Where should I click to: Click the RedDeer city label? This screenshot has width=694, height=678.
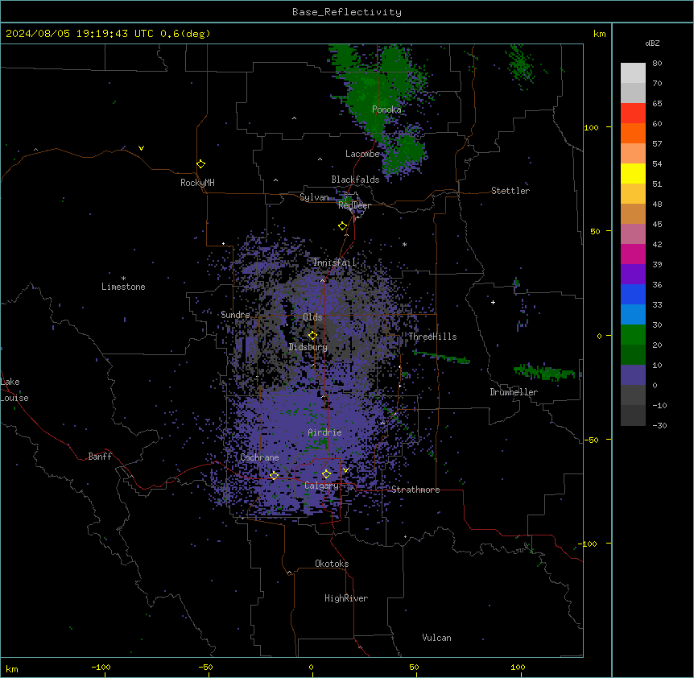coord(354,205)
